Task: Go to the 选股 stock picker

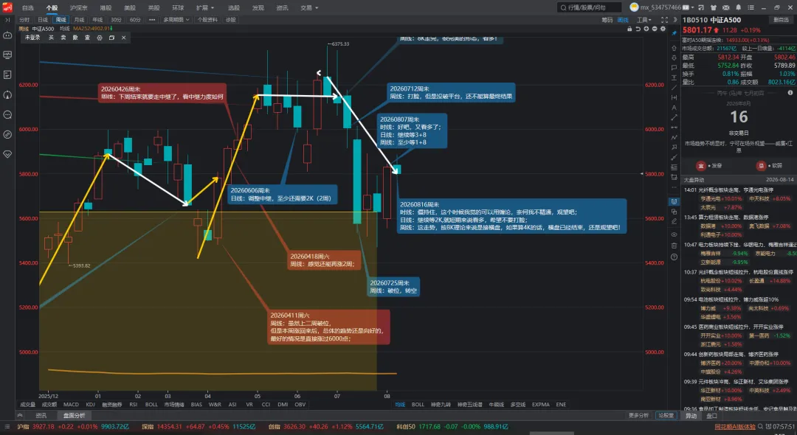Action: 233,7
